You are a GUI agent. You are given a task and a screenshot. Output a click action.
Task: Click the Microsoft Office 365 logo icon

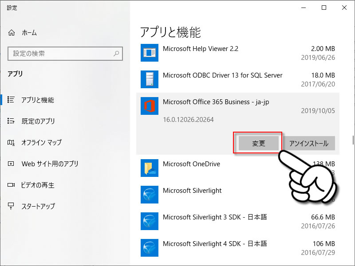pyautogui.click(x=150, y=106)
